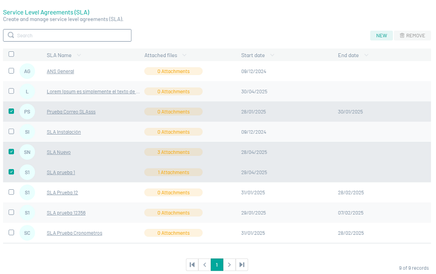This screenshot has height=274, width=436.
Task: Uncheck the SLA Nuevo row checkbox
Action: point(11,152)
